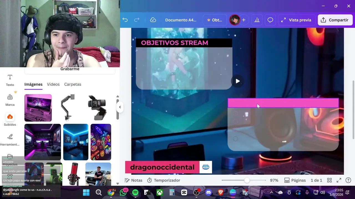355x199 pixels.
Task: Open Xbox app from the taskbar
Action: point(160,192)
